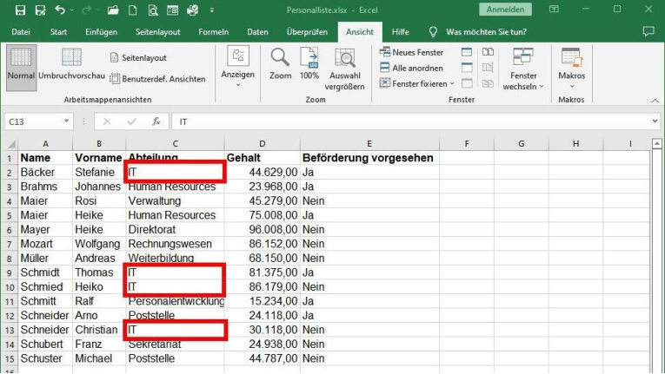Select salary cell 96.008,00

pyautogui.click(x=263, y=230)
